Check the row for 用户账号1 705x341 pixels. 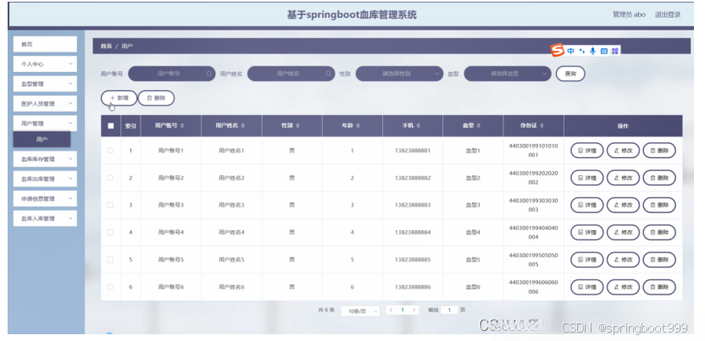(110, 151)
